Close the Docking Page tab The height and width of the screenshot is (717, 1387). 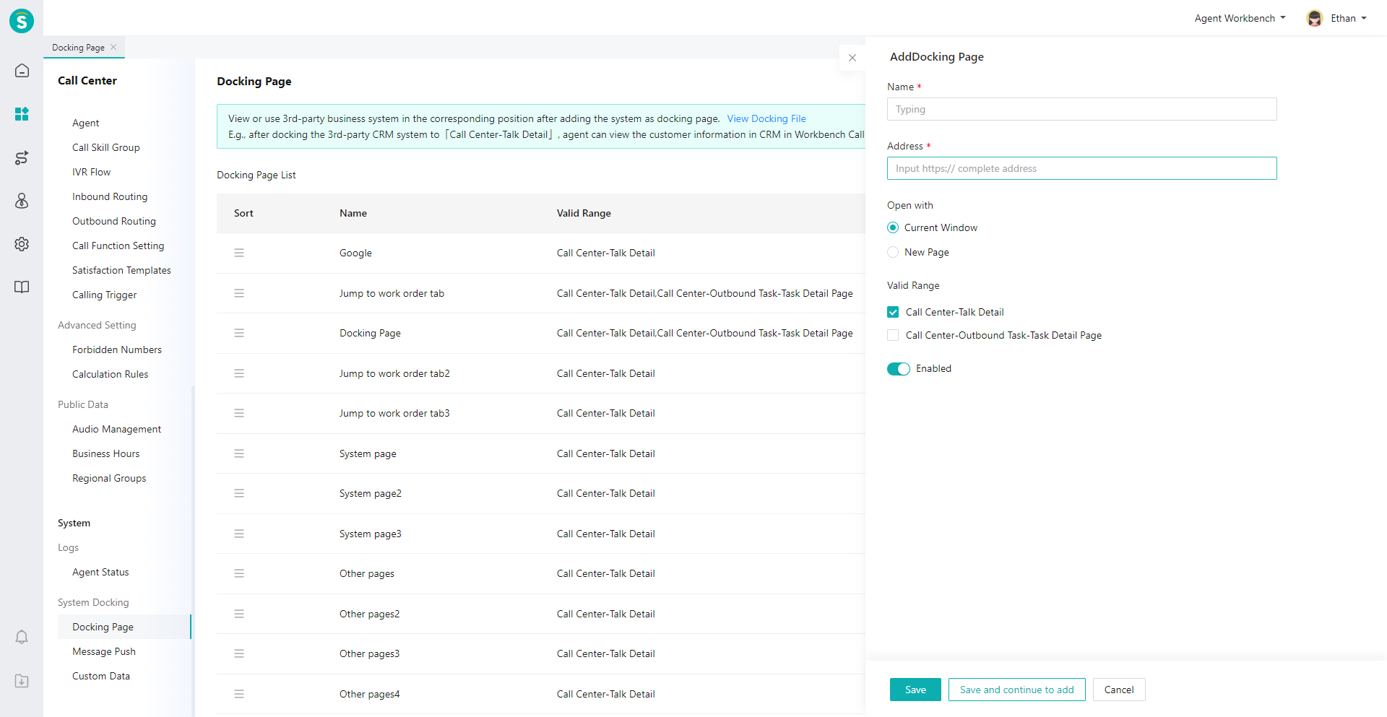click(x=113, y=47)
